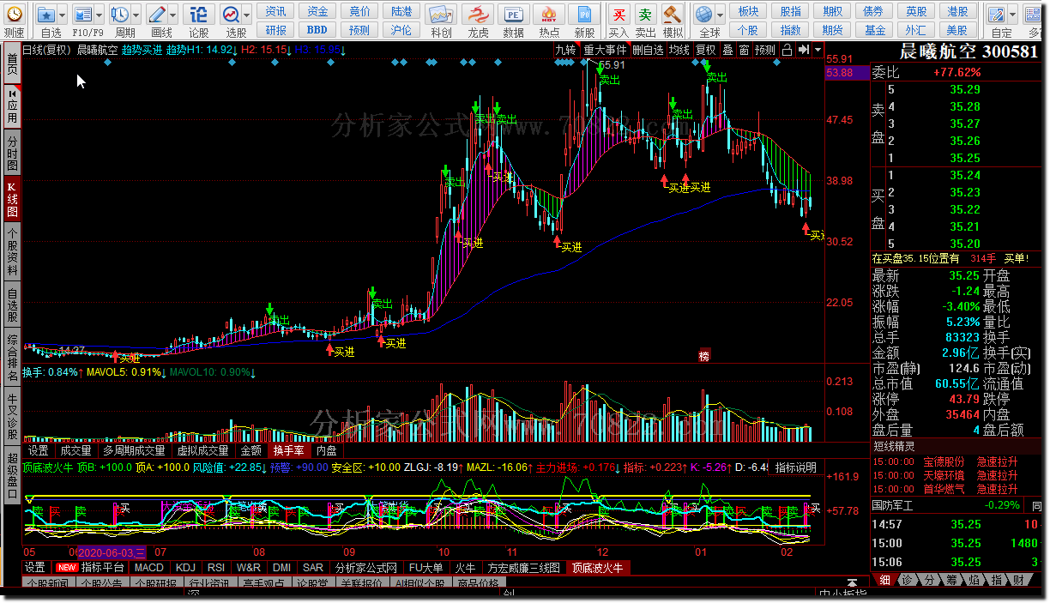The image size is (1050, 603).
Task: Activate the 画线 drawing pencil icon
Action: pos(156,15)
